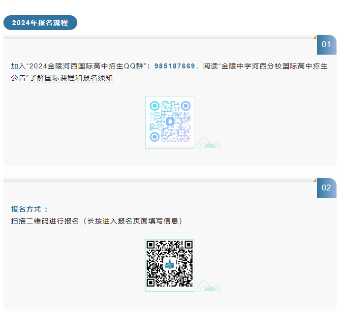This screenshot has height=312, width=338.
Task: Click the blue QQ group QR code
Action: (170, 122)
